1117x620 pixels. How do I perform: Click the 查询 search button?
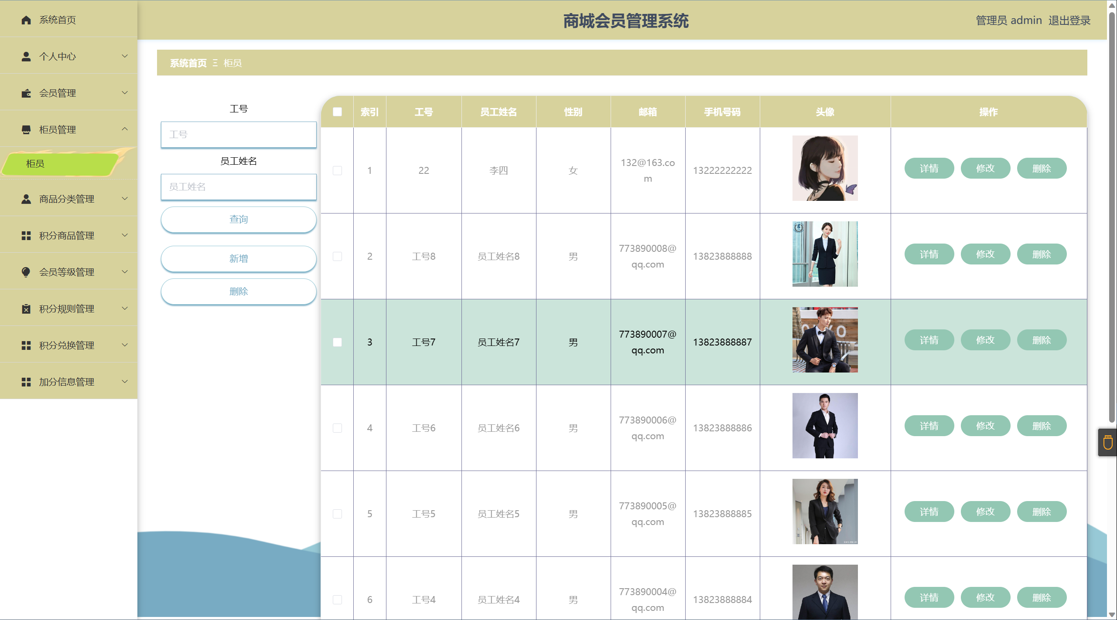pyautogui.click(x=238, y=220)
